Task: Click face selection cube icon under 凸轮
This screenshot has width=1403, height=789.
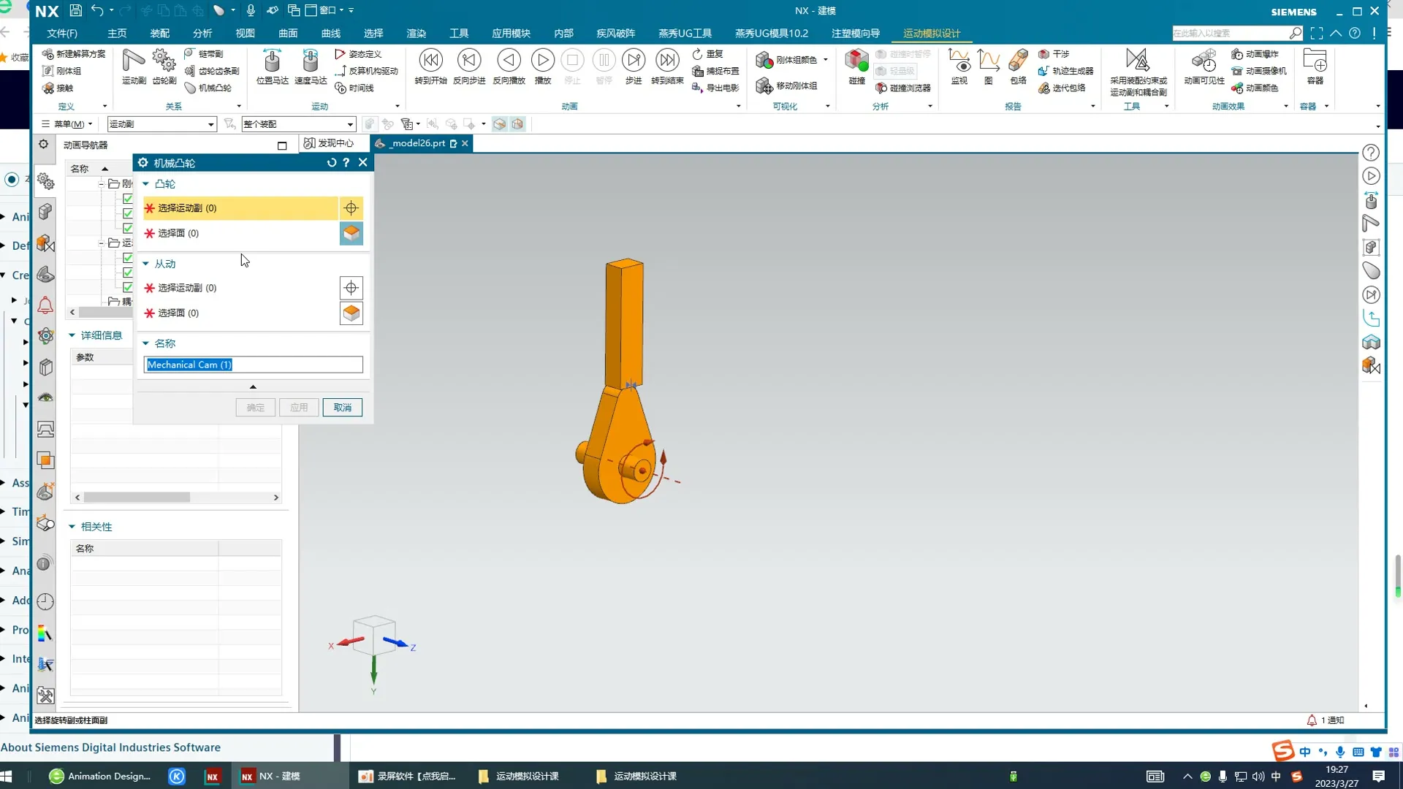Action: point(351,234)
